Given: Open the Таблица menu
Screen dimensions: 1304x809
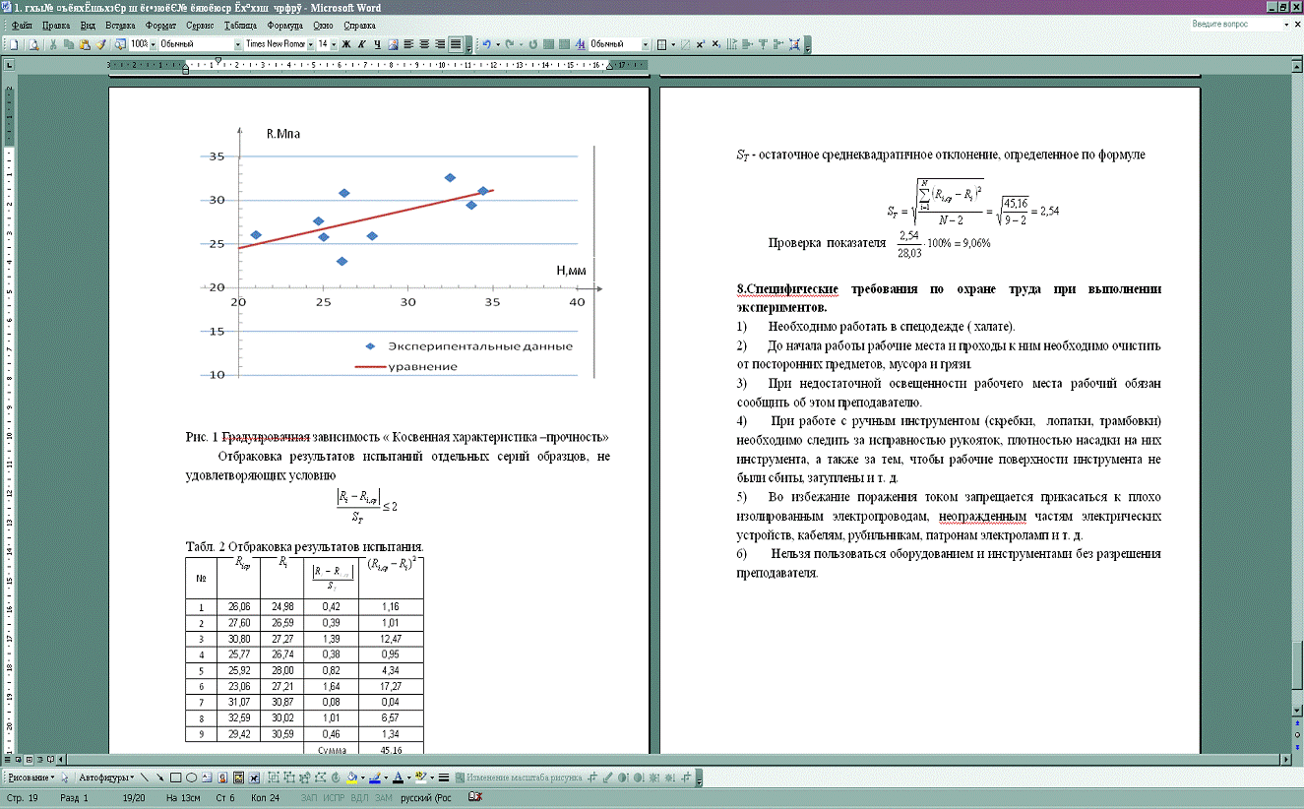Looking at the screenshot, I should 239,24.
